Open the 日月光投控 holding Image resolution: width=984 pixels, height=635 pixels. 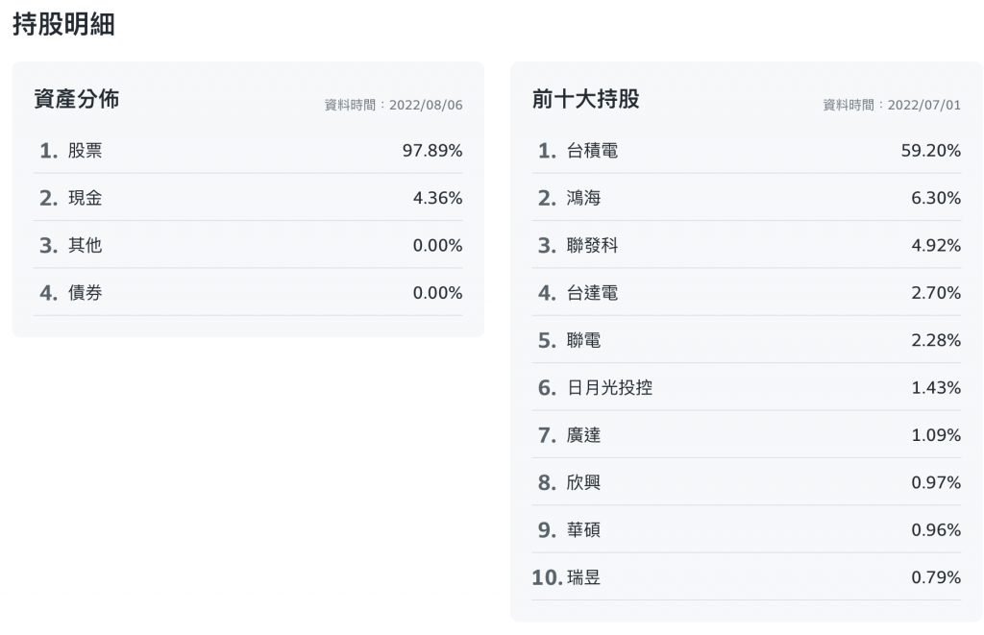click(609, 388)
